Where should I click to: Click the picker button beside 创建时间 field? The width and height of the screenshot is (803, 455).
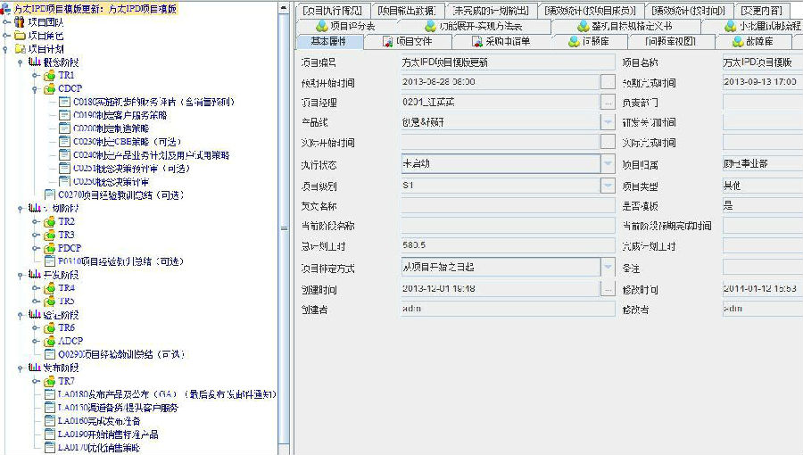coord(608,289)
